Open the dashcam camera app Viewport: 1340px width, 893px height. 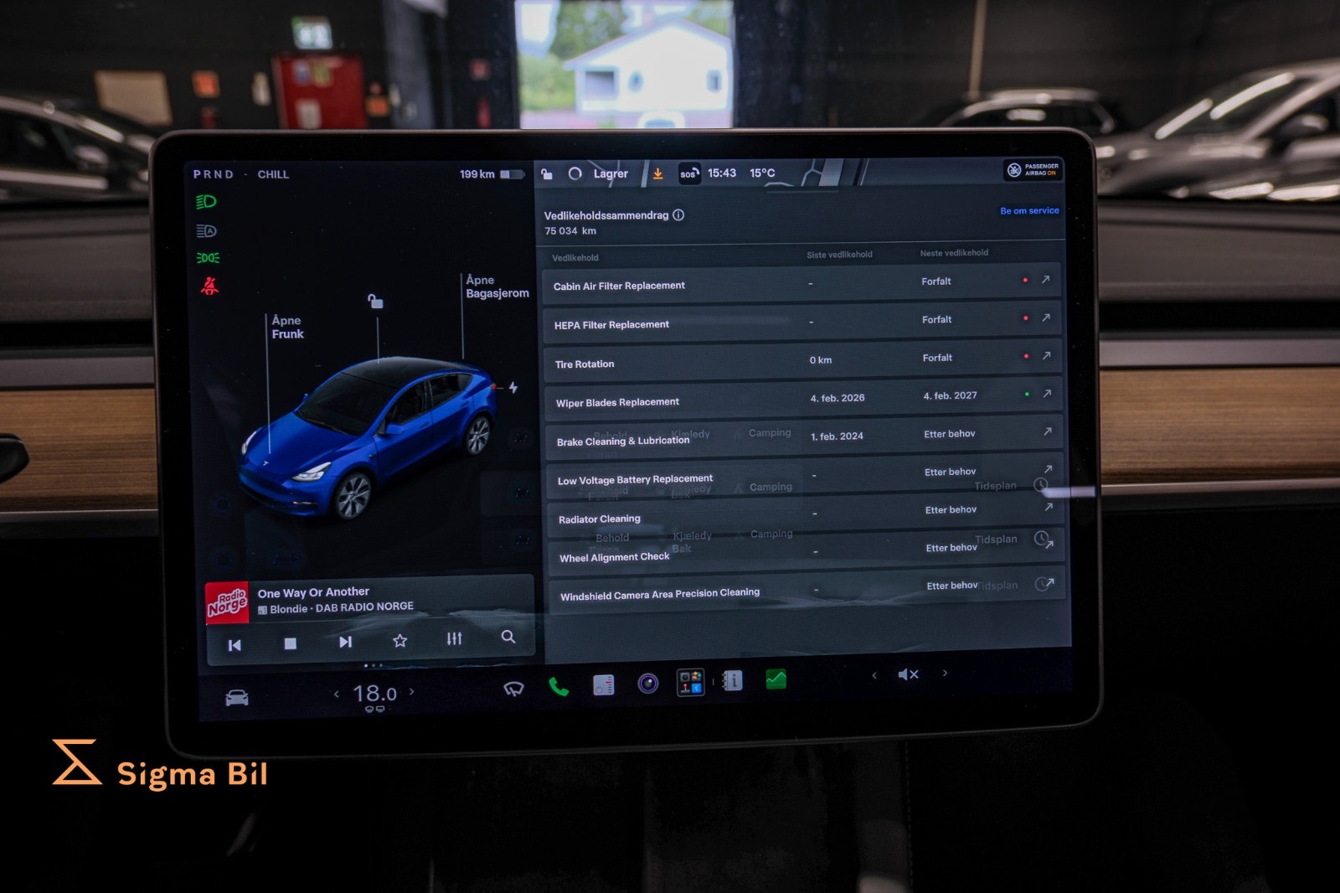pyautogui.click(x=648, y=684)
